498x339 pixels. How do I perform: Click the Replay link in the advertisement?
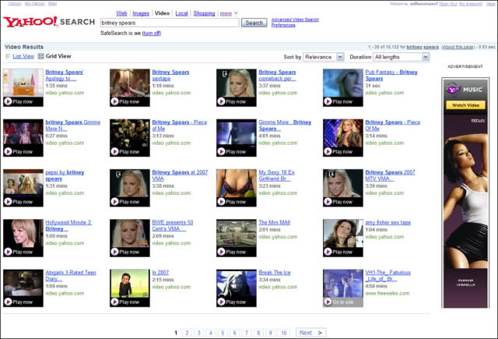click(x=478, y=121)
